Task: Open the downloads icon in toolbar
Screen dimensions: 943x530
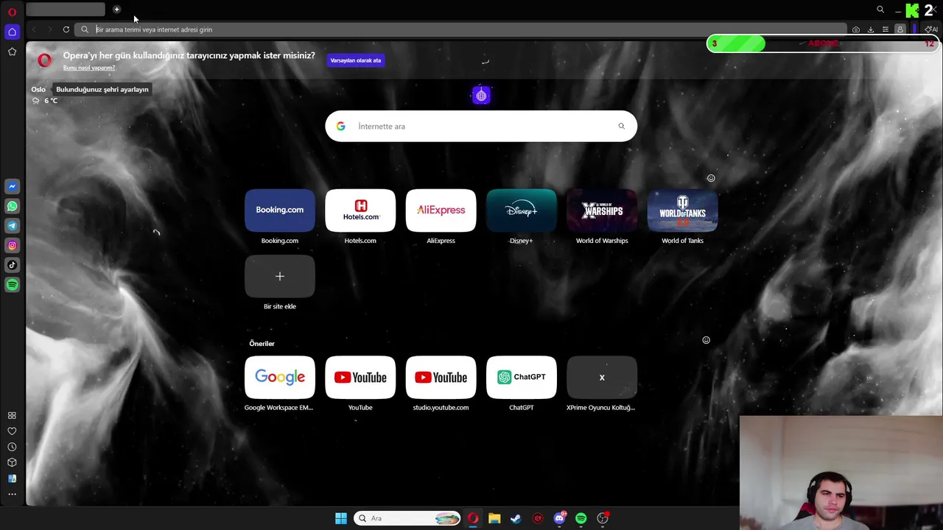Action: click(x=871, y=29)
